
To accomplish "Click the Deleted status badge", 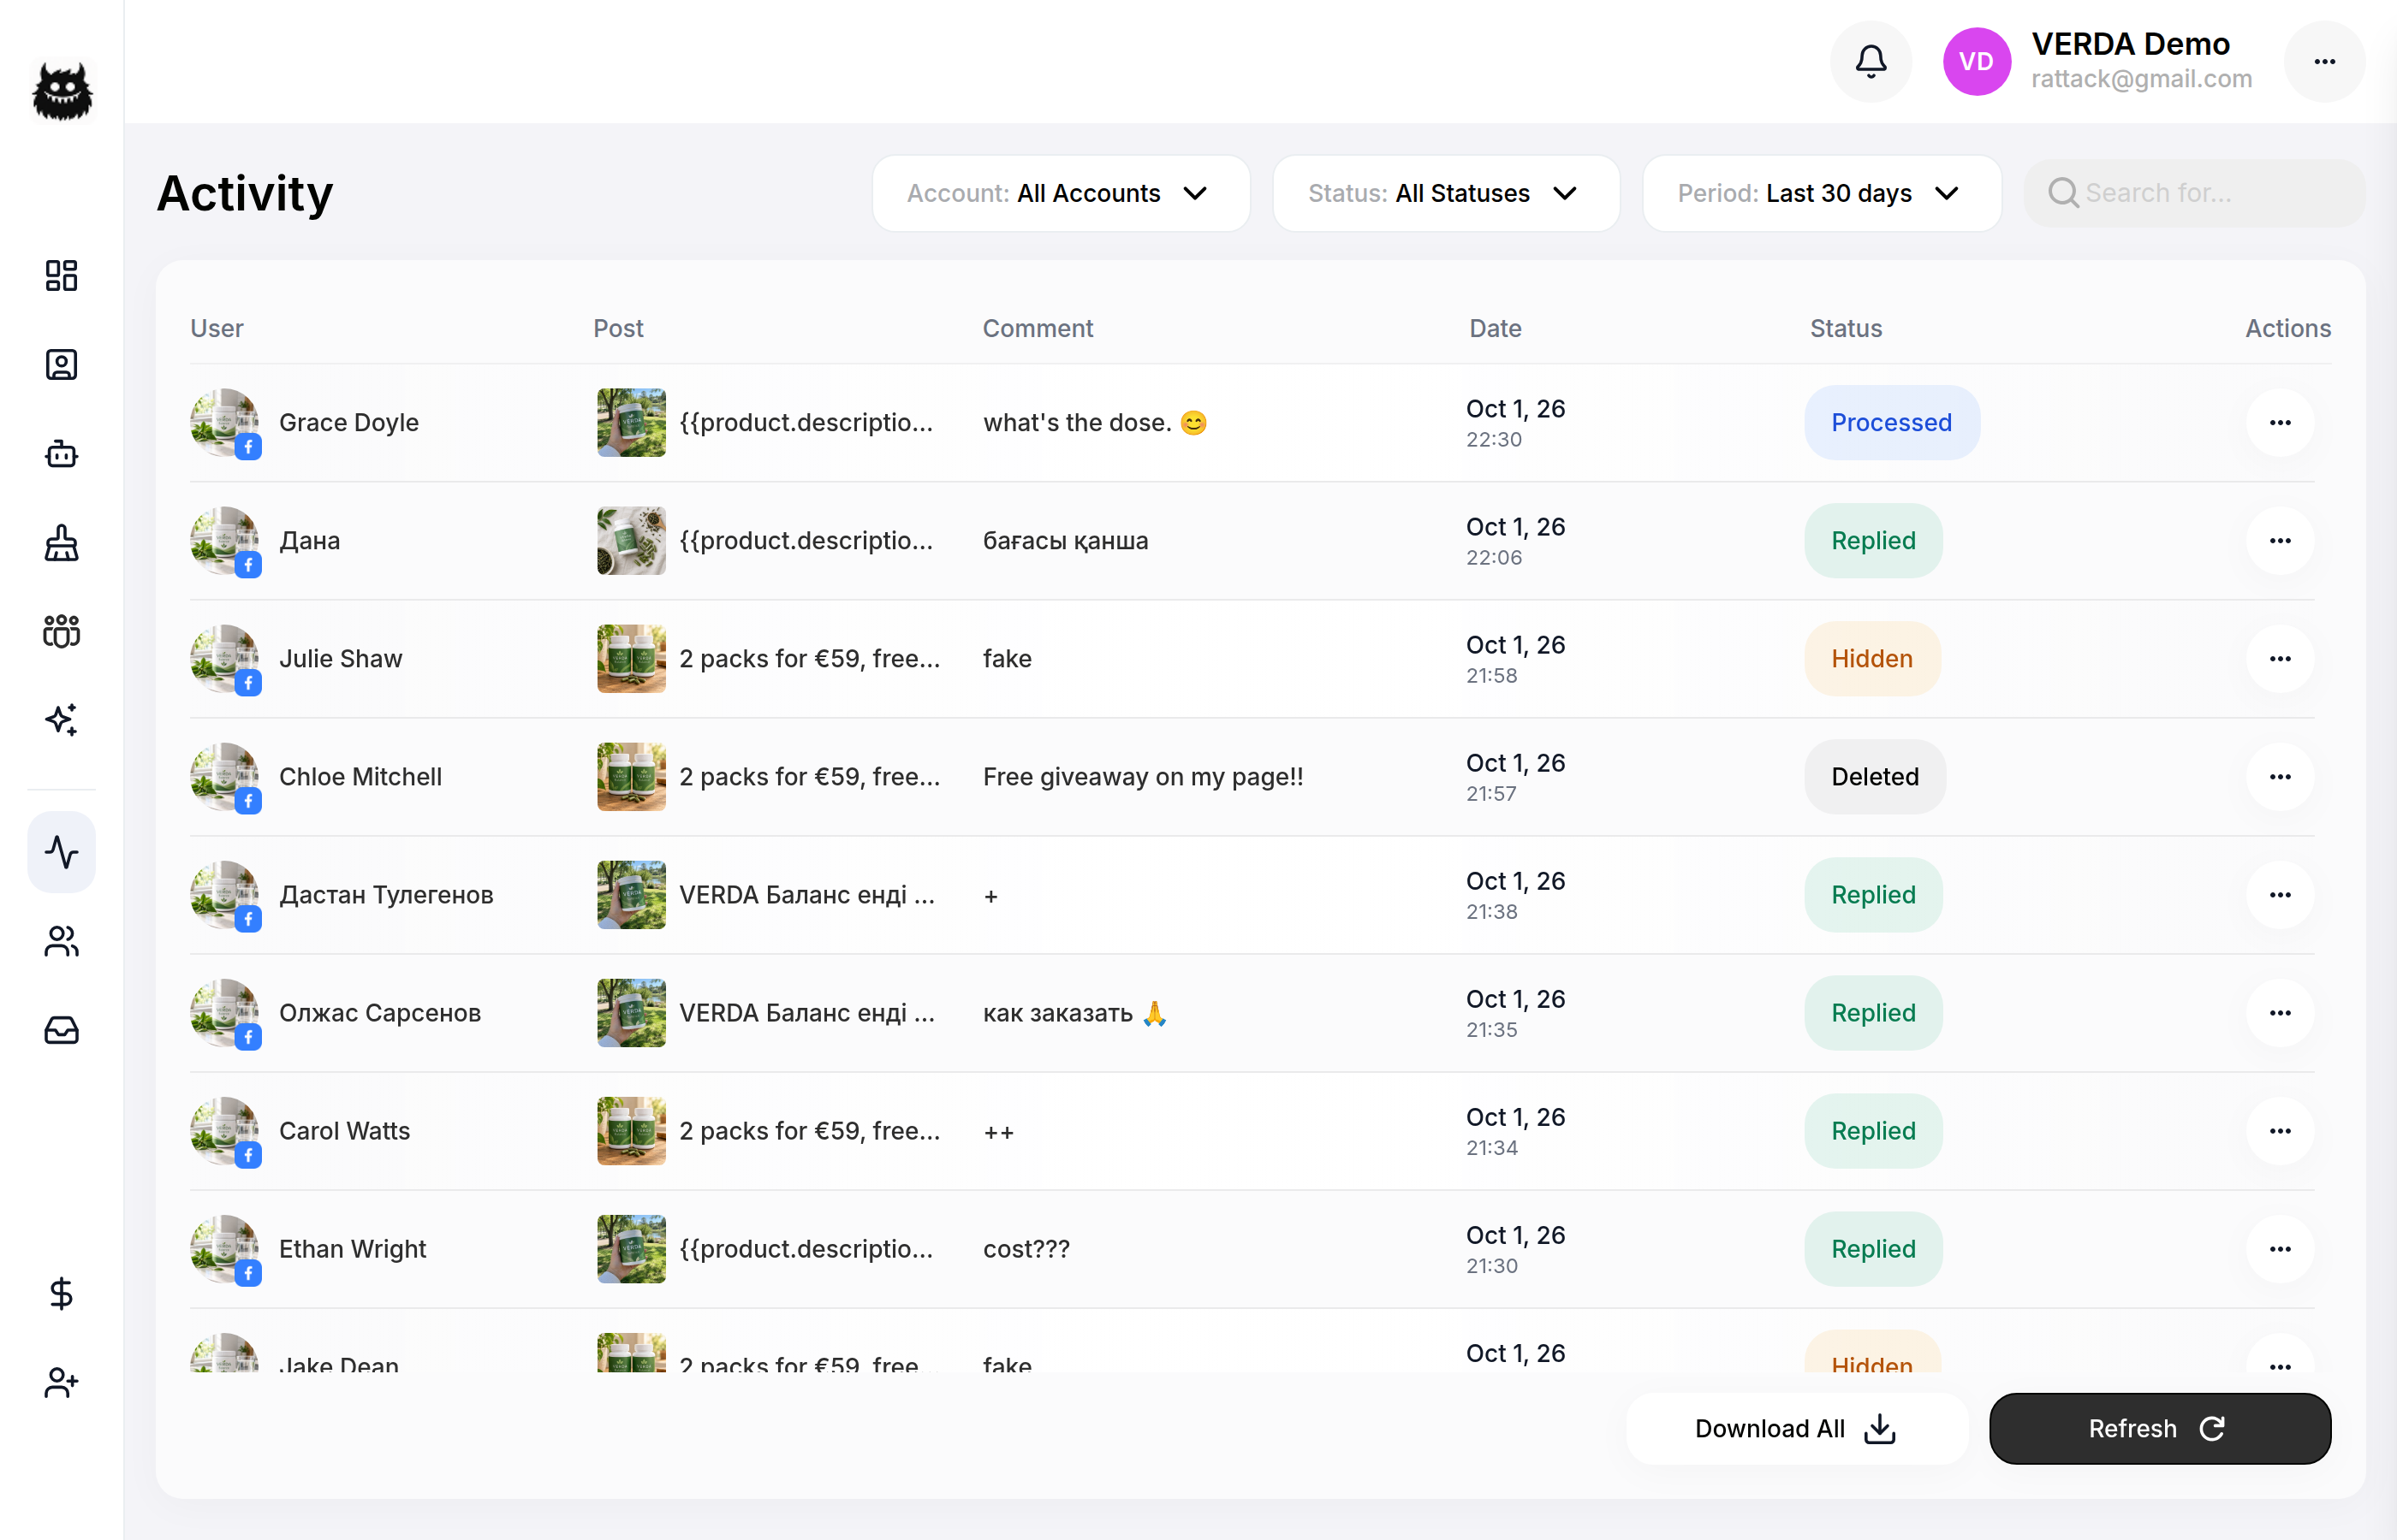I will click(1875, 777).
